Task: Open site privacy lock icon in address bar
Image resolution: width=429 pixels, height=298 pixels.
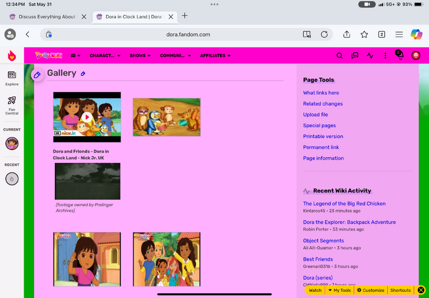Action: click(x=49, y=35)
